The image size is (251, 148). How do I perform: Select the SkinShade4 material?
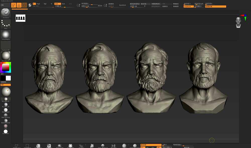pos(6,110)
